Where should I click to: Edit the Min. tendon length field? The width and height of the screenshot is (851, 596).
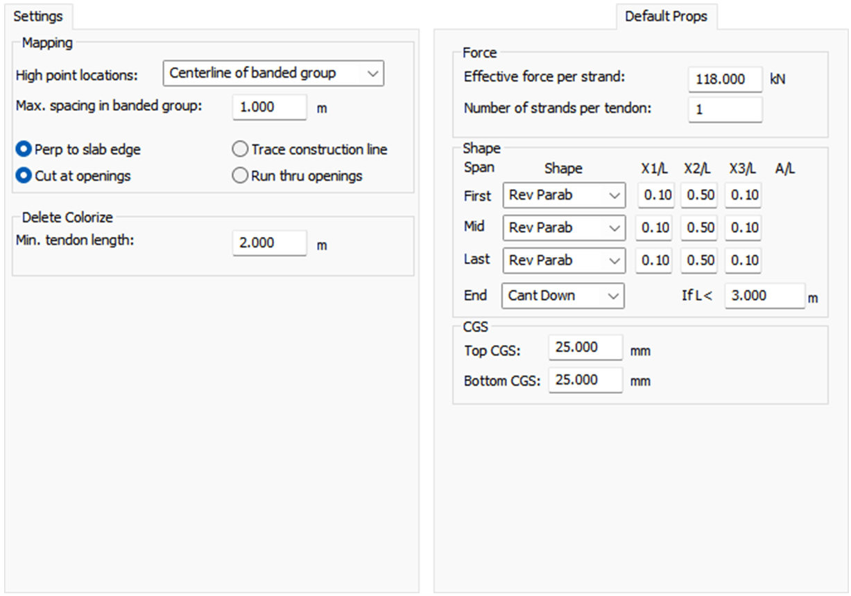[x=269, y=243]
